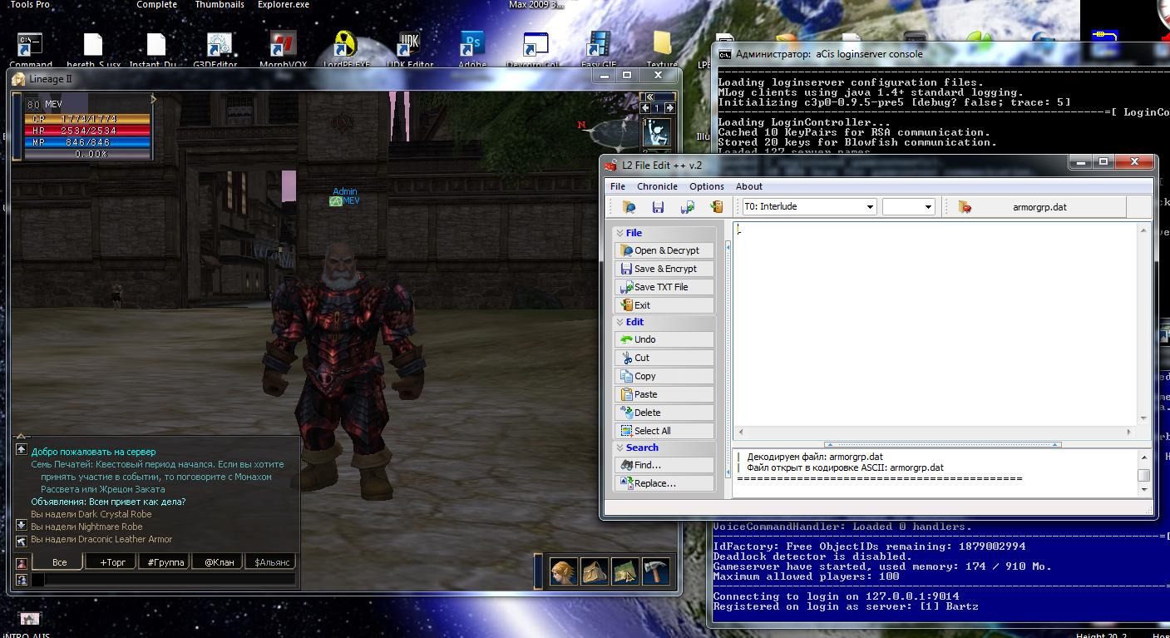Click the exit door toolbar icon

pyautogui.click(x=715, y=206)
